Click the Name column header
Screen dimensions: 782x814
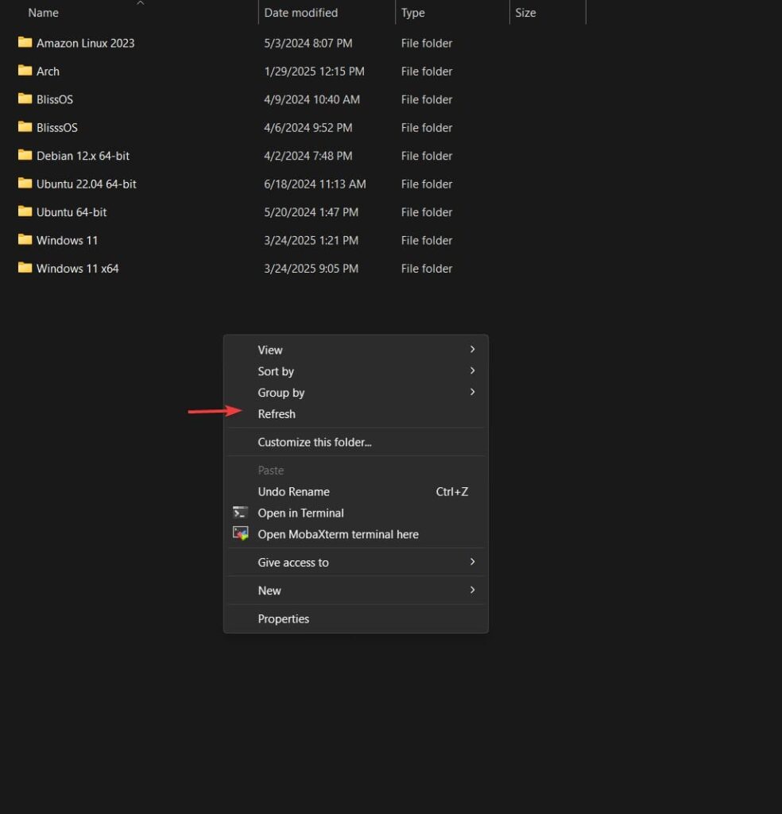point(44,13)
